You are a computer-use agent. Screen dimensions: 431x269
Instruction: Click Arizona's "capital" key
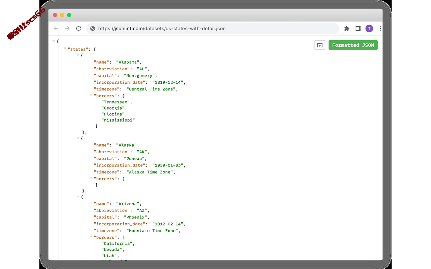[105, 217]
